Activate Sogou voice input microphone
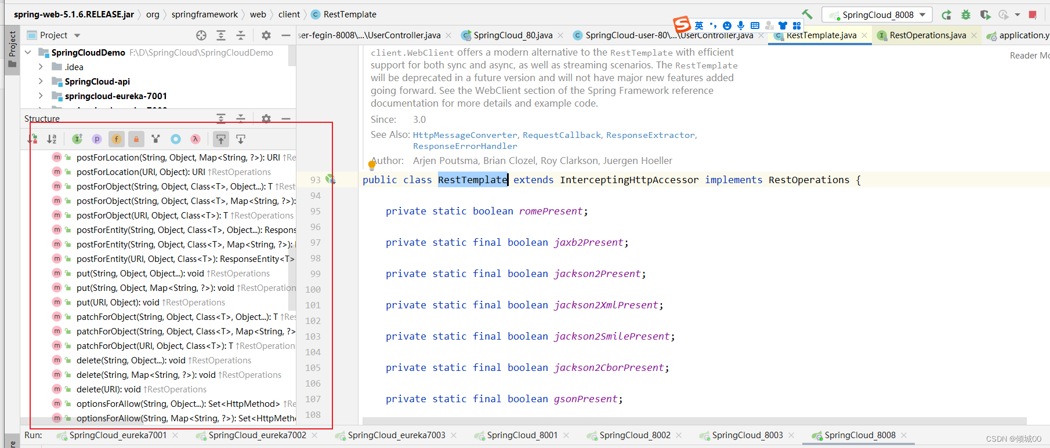1050x448 pixels. (x=741, y=26)
